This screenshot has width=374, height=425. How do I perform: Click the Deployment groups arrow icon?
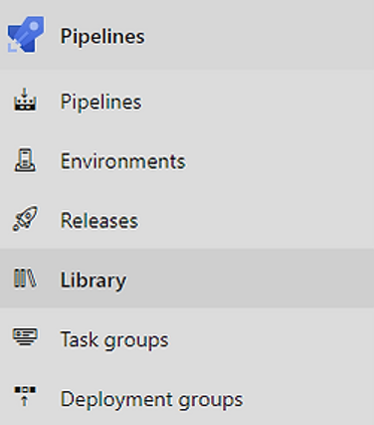click(25, 396)
